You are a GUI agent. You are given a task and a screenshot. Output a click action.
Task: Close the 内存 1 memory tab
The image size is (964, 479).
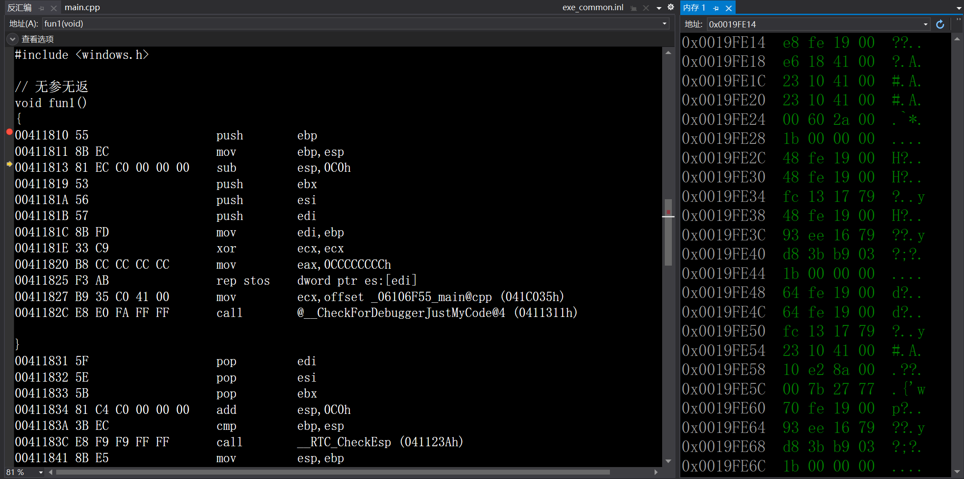729,8
